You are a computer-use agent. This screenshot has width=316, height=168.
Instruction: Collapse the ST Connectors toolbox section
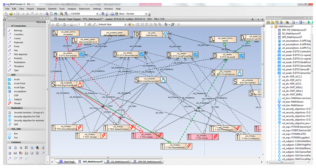(9, 26)
